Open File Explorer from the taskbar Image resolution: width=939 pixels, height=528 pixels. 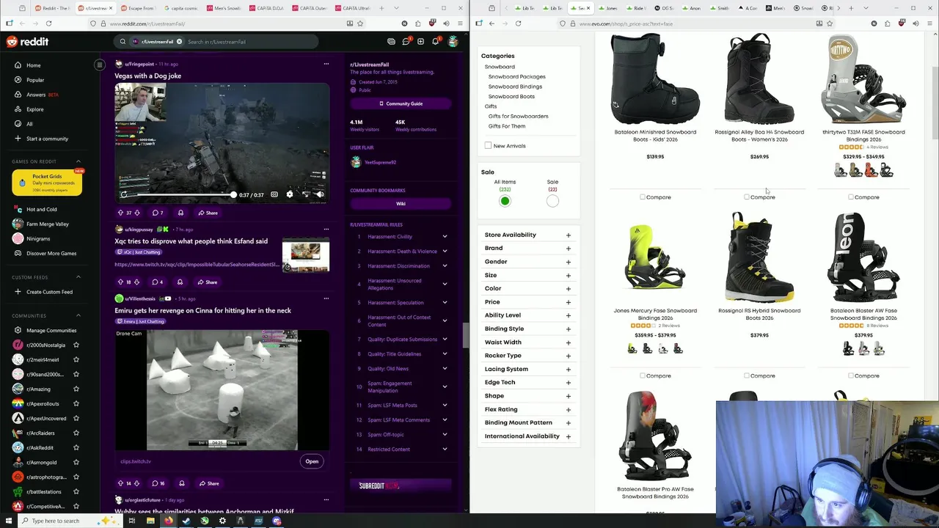[x=150, y=521]
